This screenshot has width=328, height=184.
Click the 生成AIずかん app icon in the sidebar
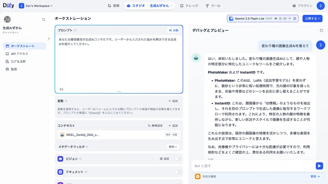pyautogui.click(x=7, y=19)
